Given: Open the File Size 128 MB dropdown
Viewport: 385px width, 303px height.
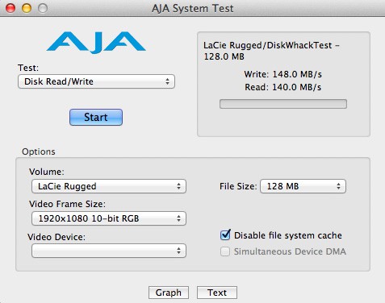Looking at the screenshot, I should [x=303, y=186].
